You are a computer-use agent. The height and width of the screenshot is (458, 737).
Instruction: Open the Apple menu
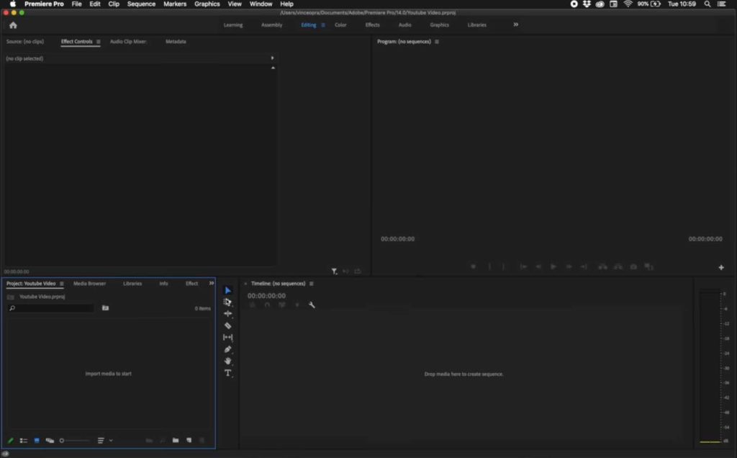(13, 4)
